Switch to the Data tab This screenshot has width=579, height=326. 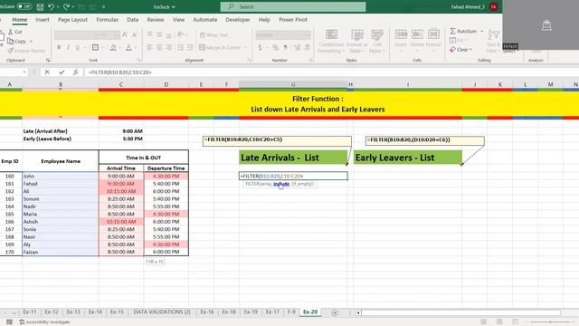133,20
